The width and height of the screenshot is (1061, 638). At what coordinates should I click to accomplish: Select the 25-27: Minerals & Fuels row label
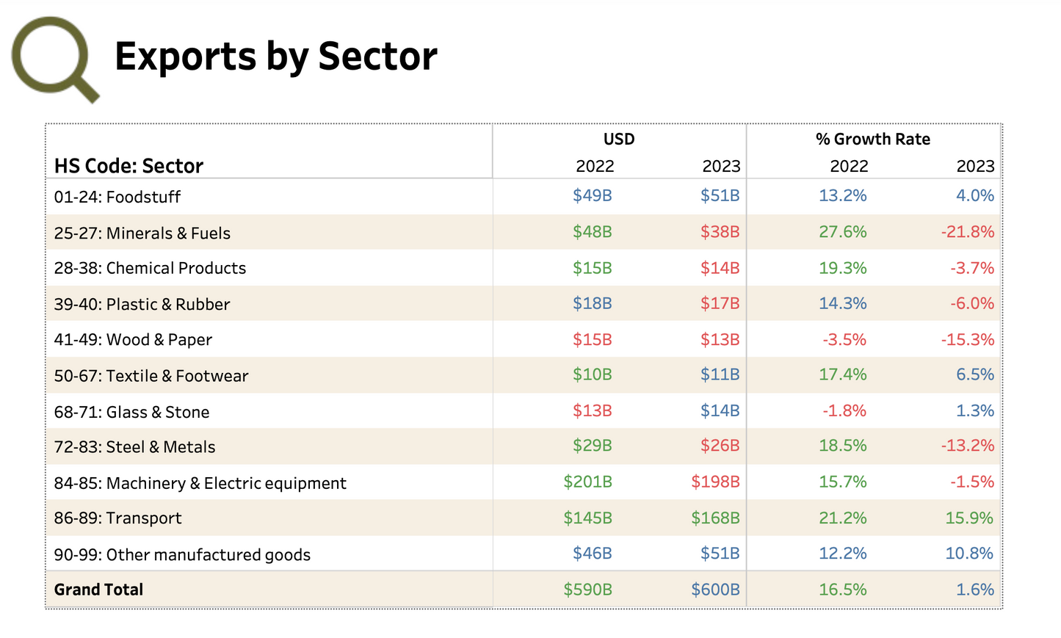click(x=142, y=233)
